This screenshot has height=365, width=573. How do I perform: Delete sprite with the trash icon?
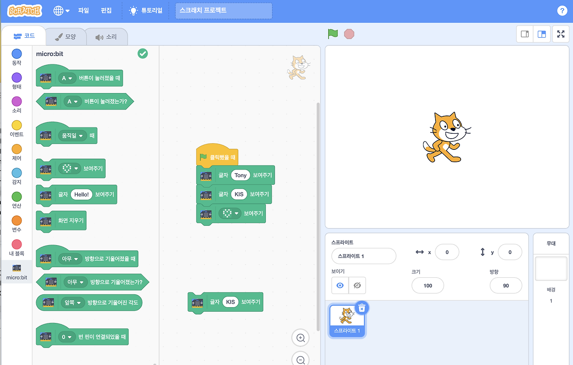click(362, 308)
